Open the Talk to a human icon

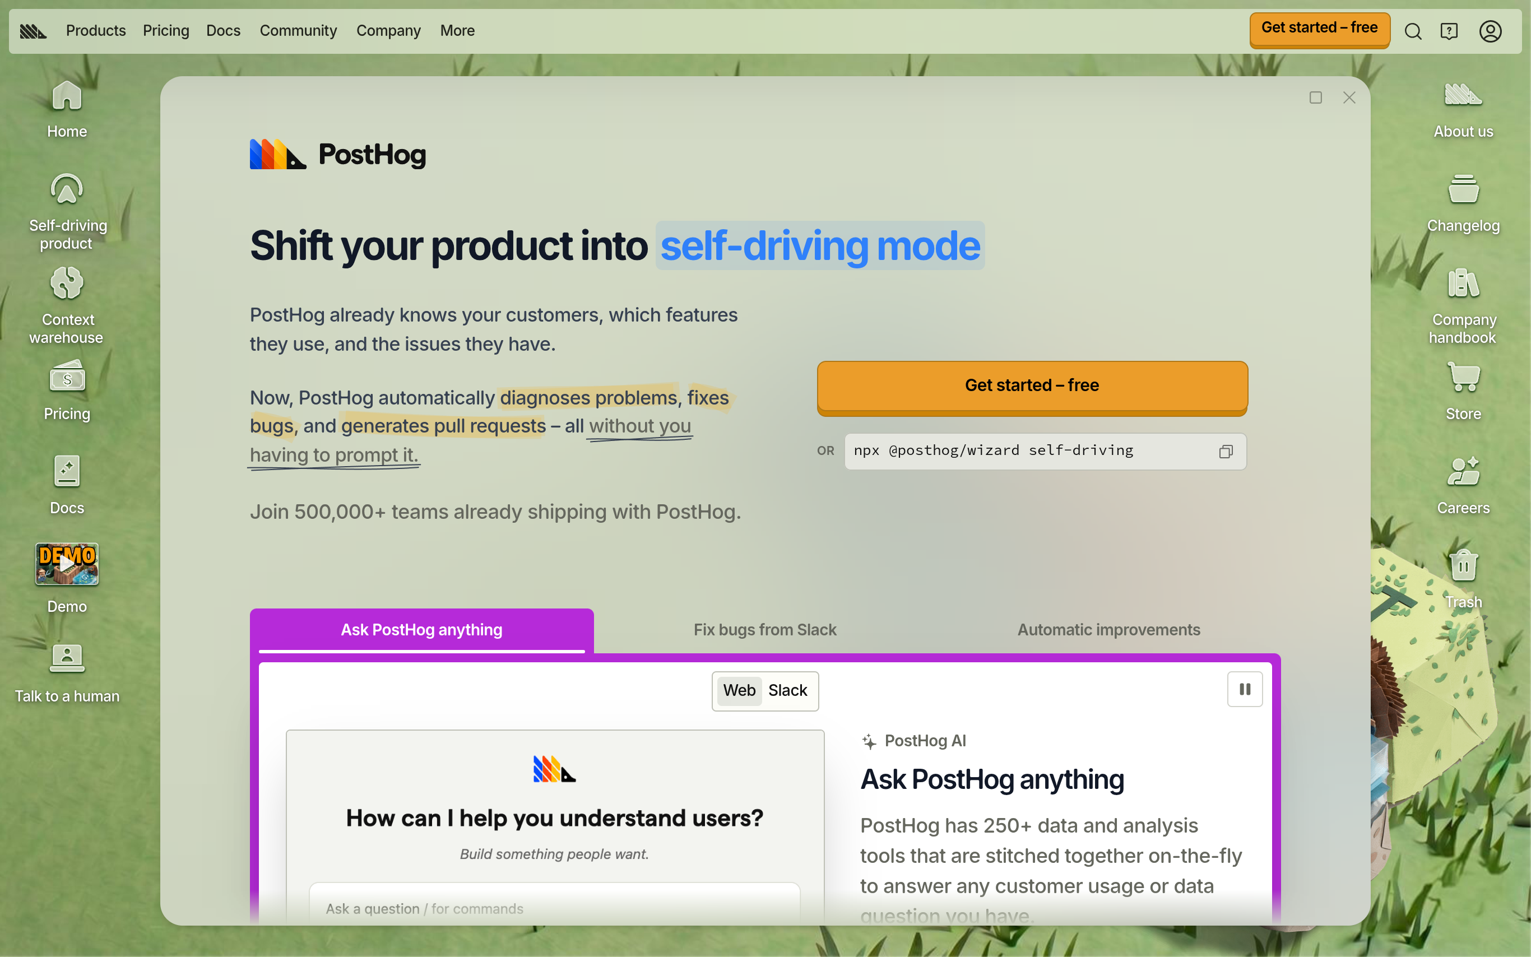(67, 673)
